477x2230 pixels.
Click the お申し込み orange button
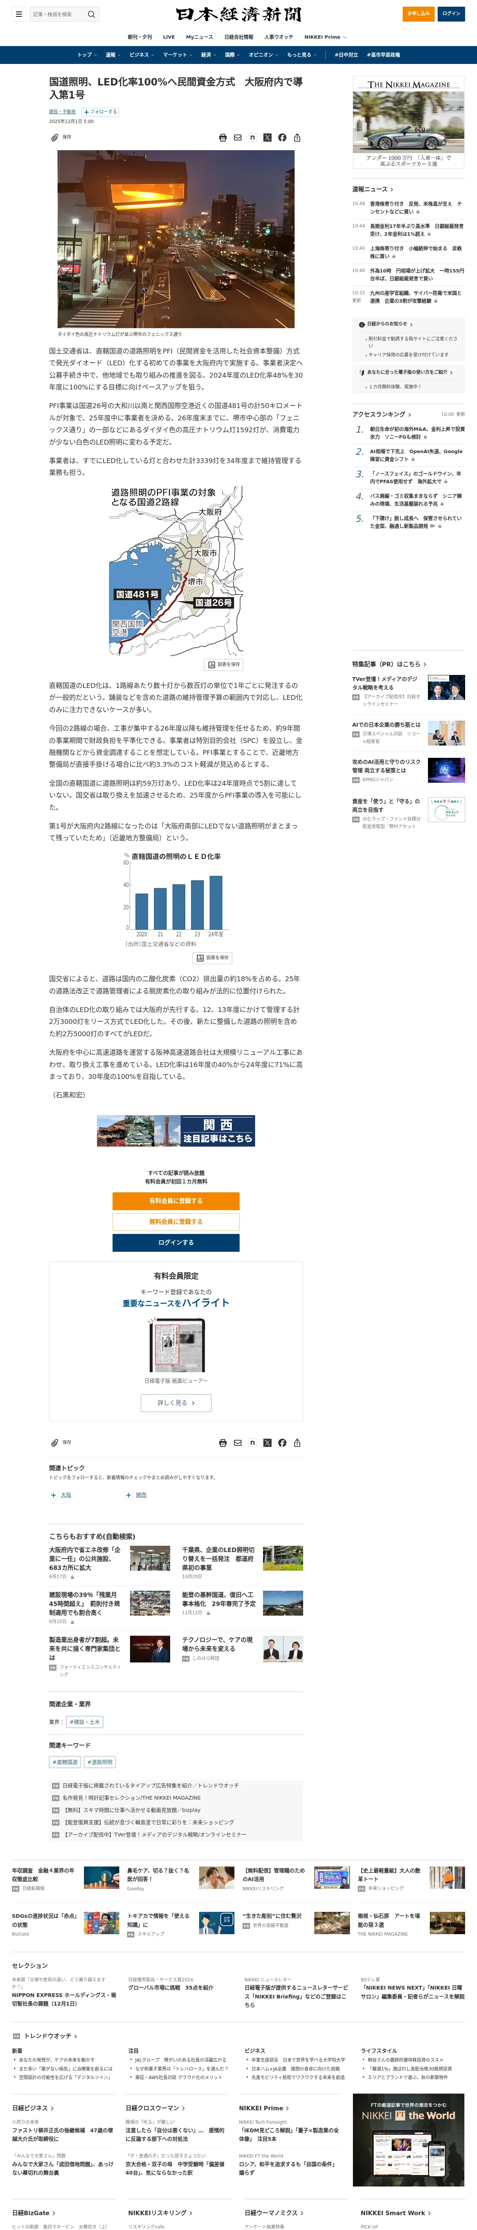(419, 14)
